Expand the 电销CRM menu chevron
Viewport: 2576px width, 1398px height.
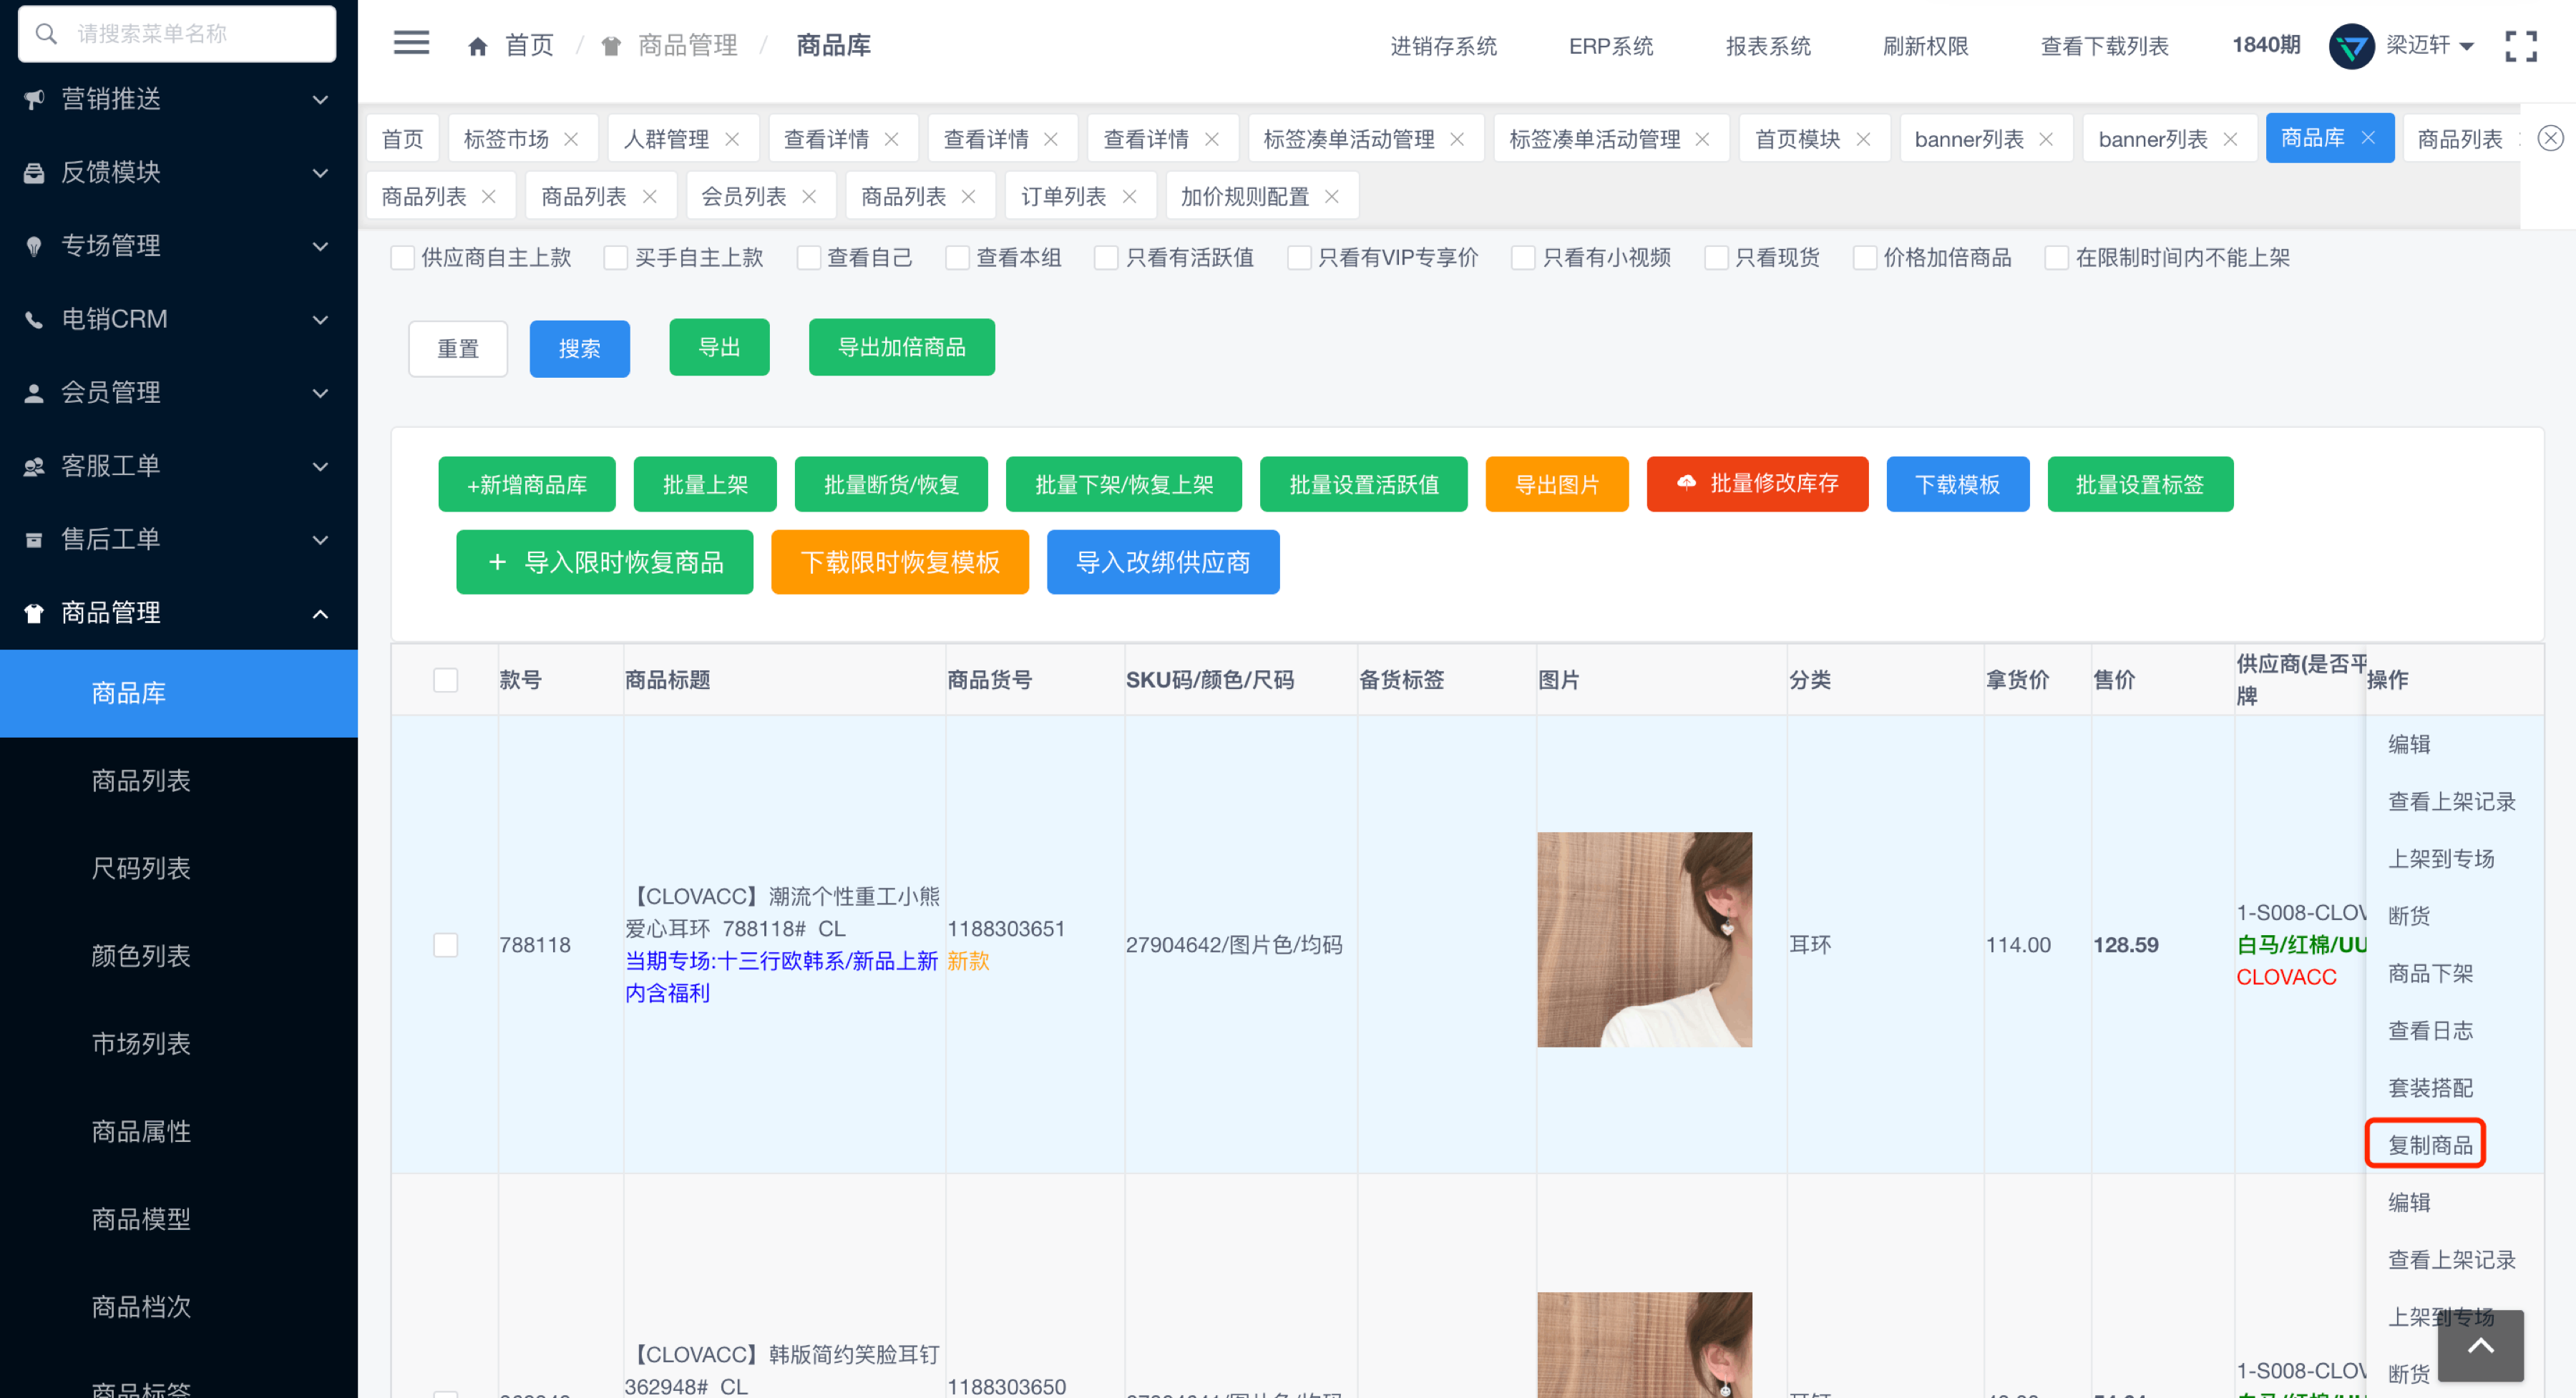(320, 320)
